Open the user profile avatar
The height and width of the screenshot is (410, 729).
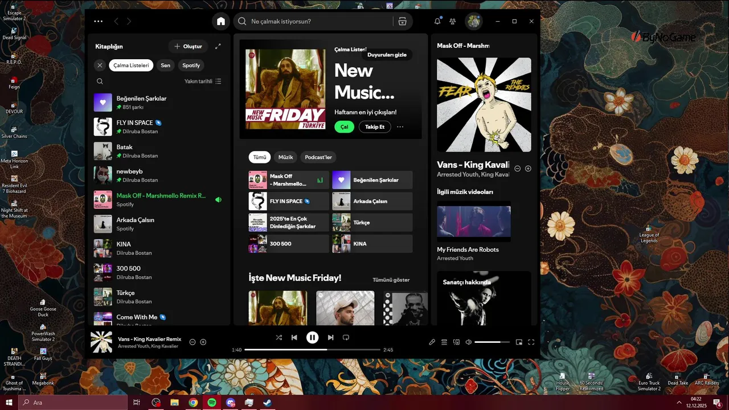[474, 21]
